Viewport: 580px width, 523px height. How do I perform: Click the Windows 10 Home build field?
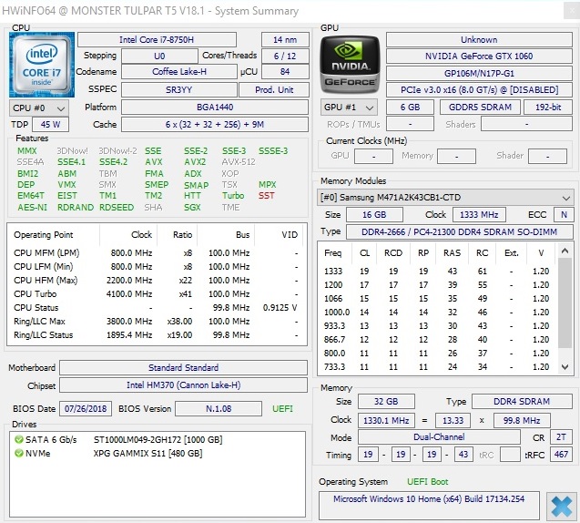coord(429,506)
